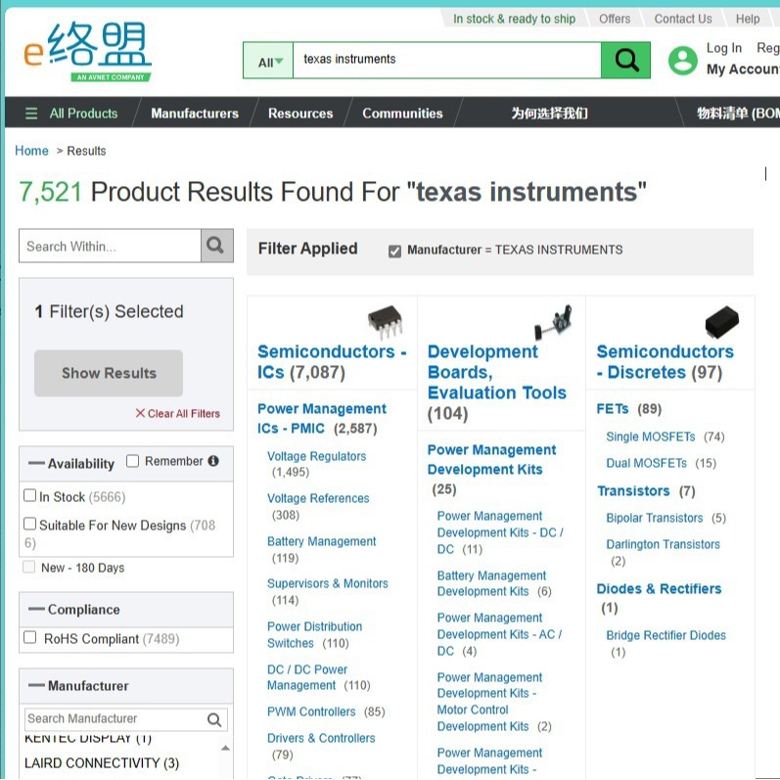
Task: Open the All category dropdown in search
Action: (268, 61)
